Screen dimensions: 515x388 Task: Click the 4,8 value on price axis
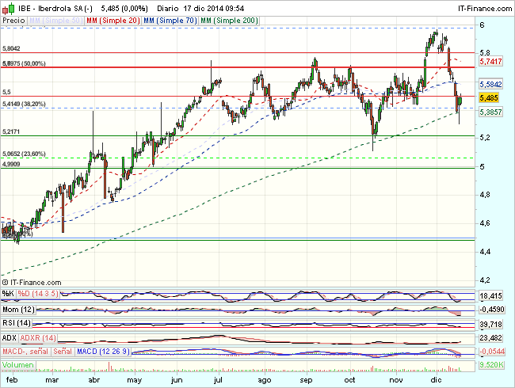(x=486, y=195)
